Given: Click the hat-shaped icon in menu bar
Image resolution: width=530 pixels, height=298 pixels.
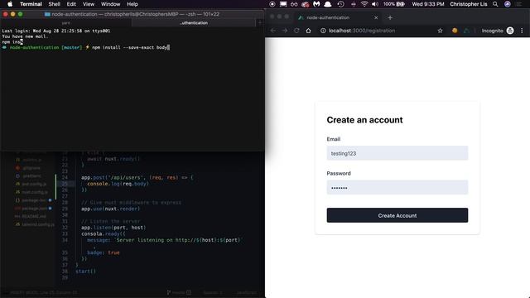Looking at the screenshot, I should click(328, 4).
